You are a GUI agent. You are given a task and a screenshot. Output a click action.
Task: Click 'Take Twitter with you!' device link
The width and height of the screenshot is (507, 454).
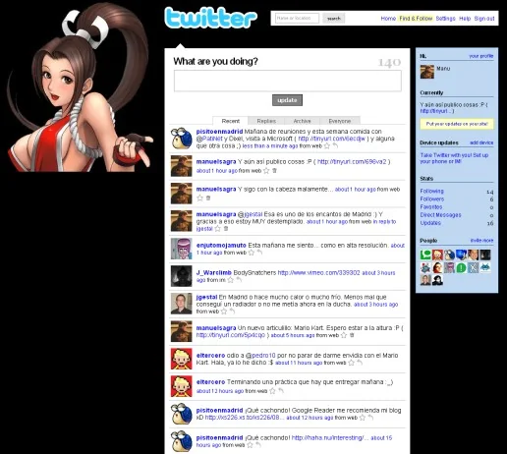(x=454, y=158)
